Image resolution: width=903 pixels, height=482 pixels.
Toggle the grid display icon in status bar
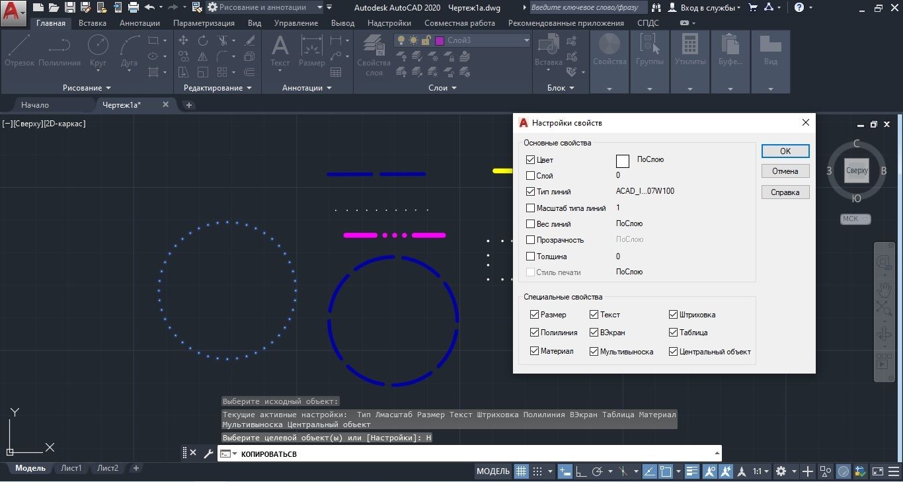tap(522, 471)
